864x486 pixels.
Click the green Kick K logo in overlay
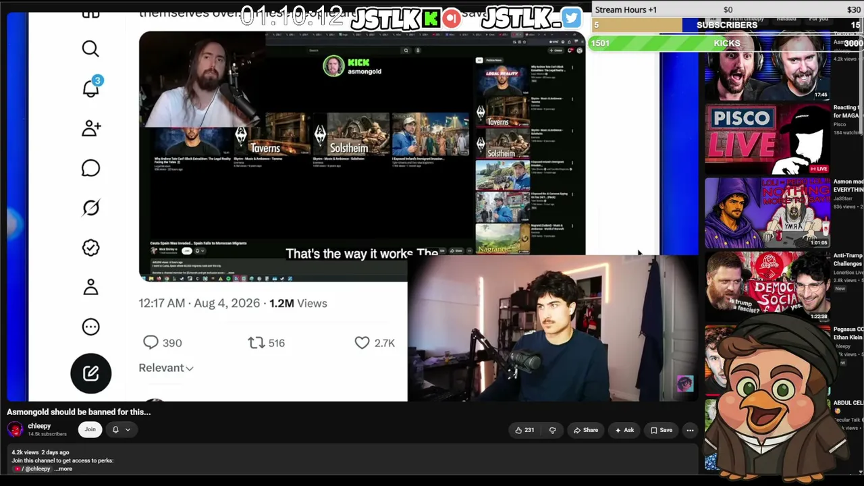tap(431, 19)
